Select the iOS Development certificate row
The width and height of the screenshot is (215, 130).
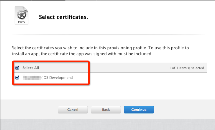point(133,78)
